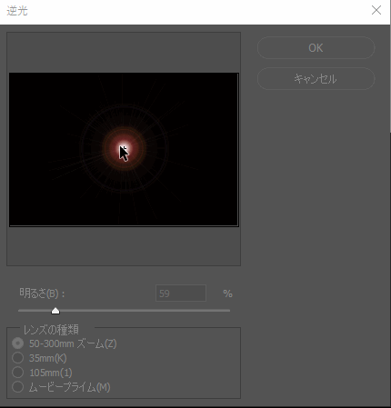This screenshot has width=391, height=408.
Task: Click the 明るさ(B) label
Action: pos(42,294)
